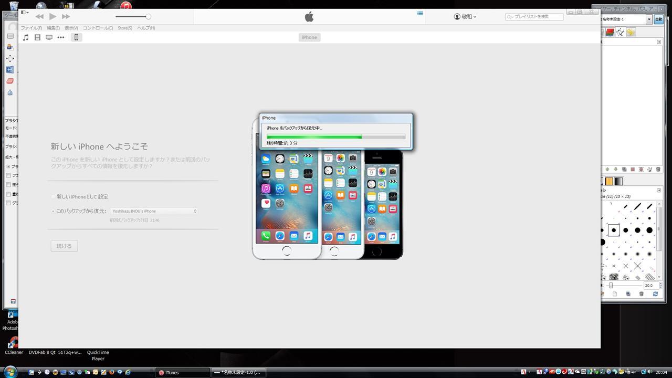Open the CCleaner desktop shortcut
This screenshot has height=378, width=672.
click(x=14, y=346)
